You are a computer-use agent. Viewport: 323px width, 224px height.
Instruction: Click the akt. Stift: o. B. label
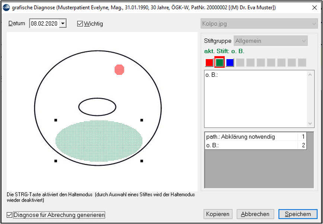coord(224,51)
